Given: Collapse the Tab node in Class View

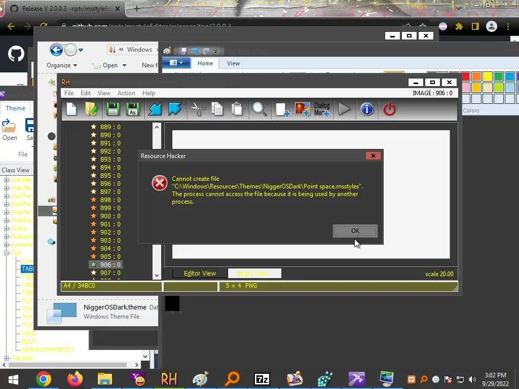Looking at the screenshot, I should 6,253.
